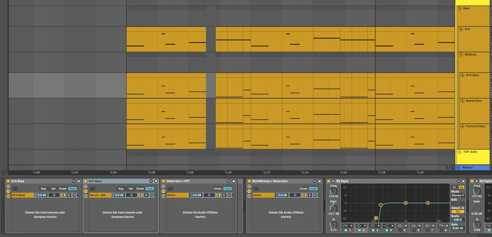Click Hide in Distortion + OTT rack
Image resolution: width=492 pixels, height=237 pixels.
coord(228,189)
